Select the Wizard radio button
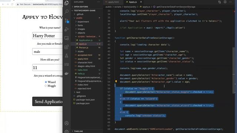The height and width of the screenshot is (133, 237). (x=46, y=82)
